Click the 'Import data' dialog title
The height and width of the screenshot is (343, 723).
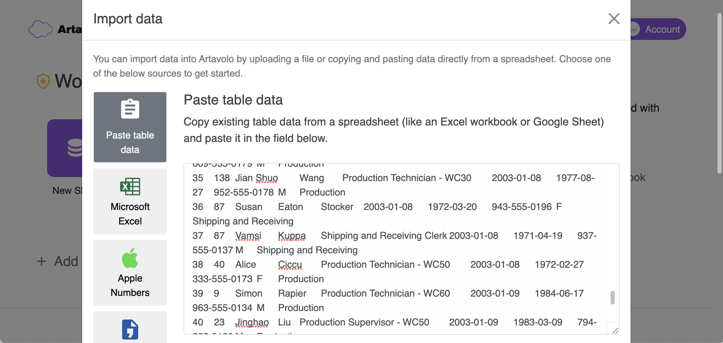pyautogui.click(x=128, y=19)
